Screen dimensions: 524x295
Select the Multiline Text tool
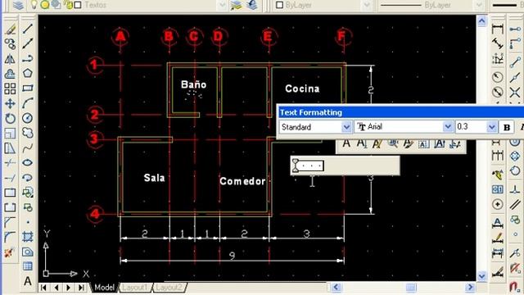click(x=28, y=281)
